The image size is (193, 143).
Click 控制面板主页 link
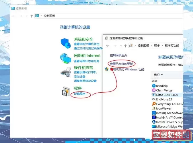(118, 55)
